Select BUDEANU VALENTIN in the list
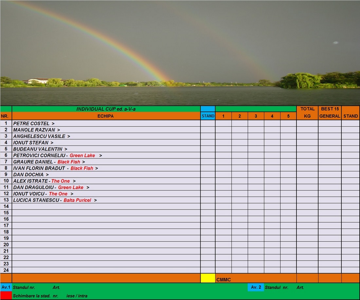 point(38,149)
